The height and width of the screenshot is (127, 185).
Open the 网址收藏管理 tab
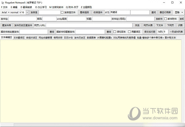45,38
